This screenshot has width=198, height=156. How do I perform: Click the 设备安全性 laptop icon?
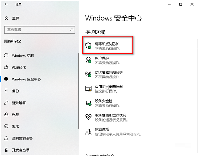(88, 103)
